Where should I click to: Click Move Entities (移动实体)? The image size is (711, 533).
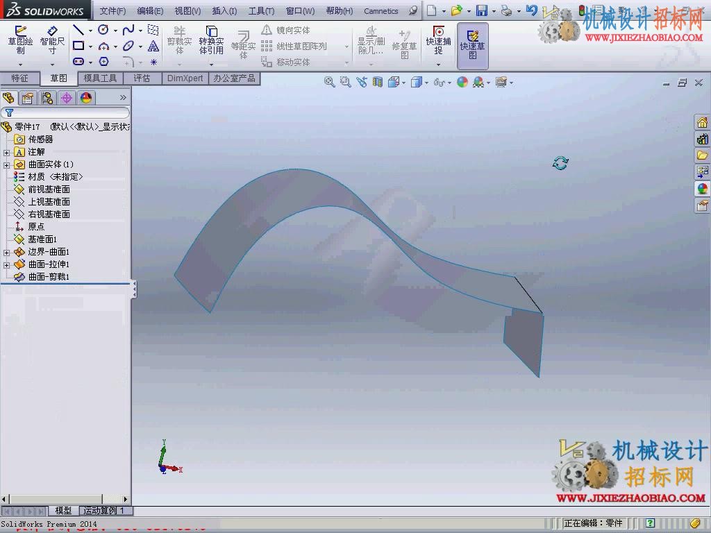286,62
